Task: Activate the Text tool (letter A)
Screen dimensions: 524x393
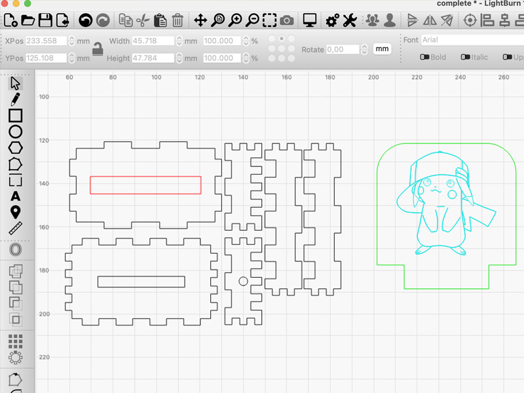Action: pyautogui.click(x=15, y=196)
